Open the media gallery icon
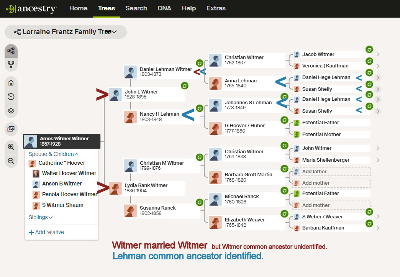The height and width of the screenshot is (277, 400). coord(11,129)
